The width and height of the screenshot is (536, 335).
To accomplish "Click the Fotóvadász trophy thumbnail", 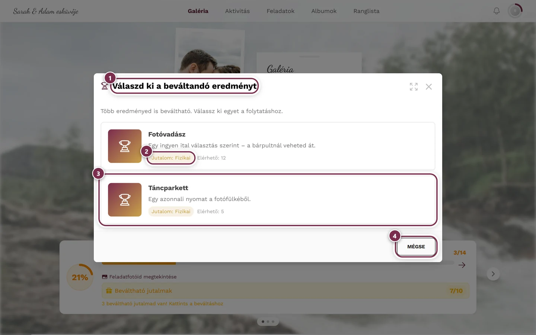I will (125, 146).
